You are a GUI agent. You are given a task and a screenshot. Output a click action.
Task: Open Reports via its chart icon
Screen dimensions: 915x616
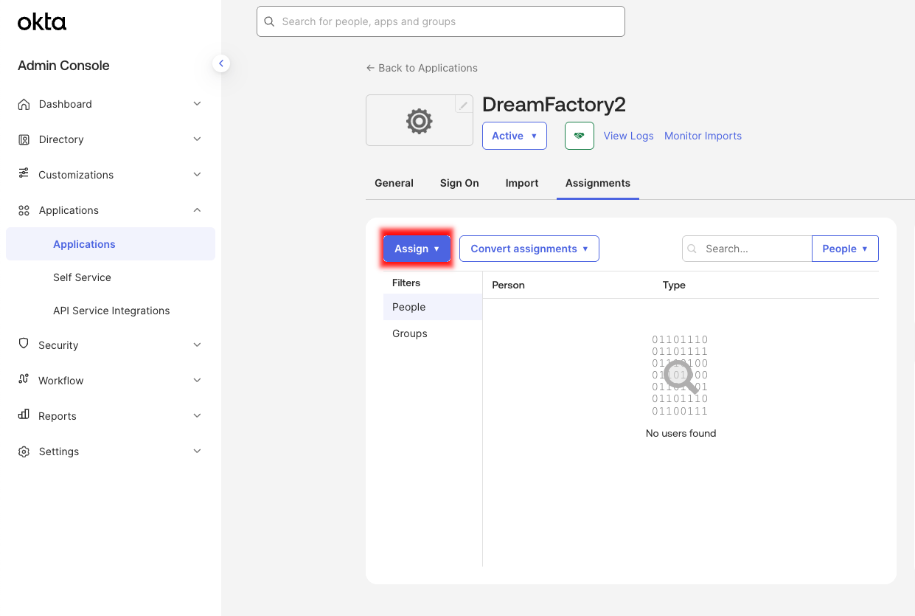point(23,415)
